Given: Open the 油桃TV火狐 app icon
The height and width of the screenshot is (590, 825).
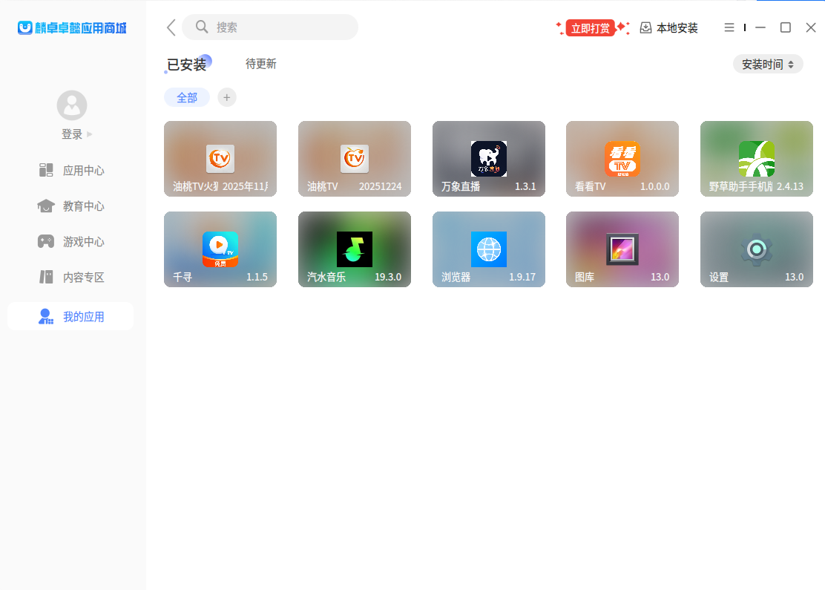Looking at the screenshot, I should [220, 158].
